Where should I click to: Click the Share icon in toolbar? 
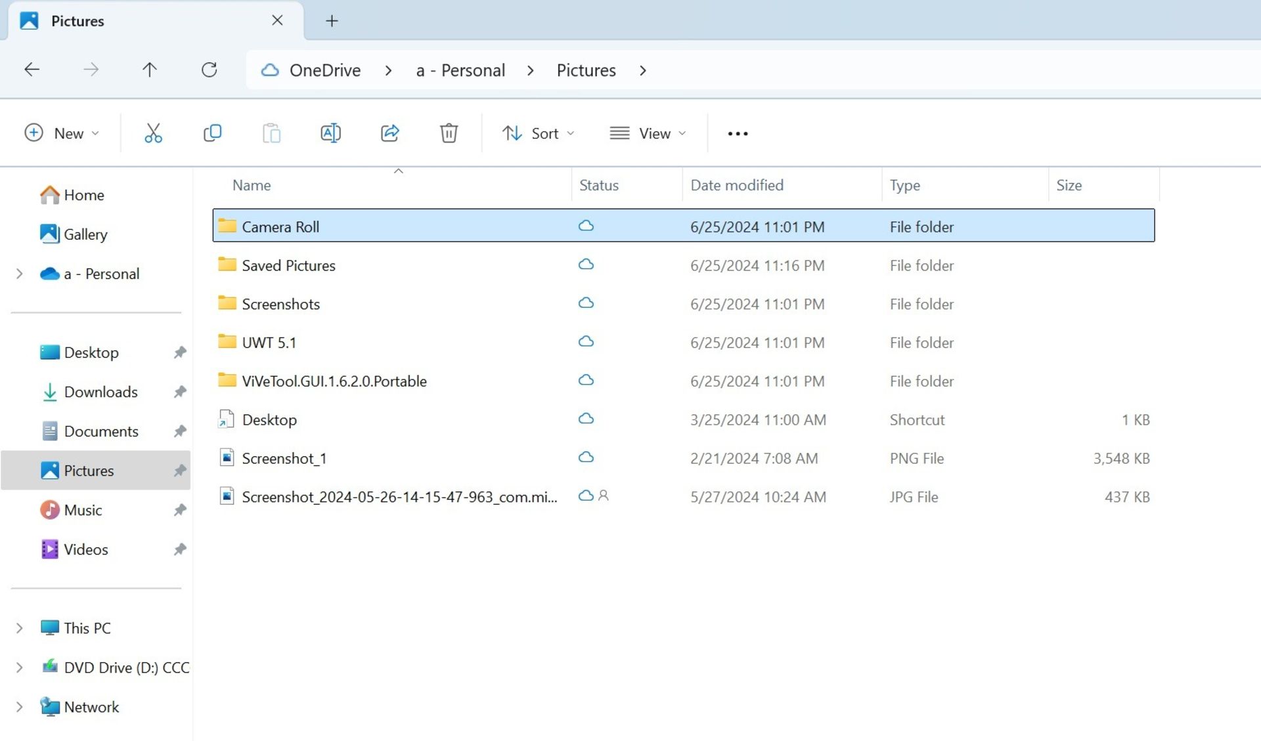(389, 133)
